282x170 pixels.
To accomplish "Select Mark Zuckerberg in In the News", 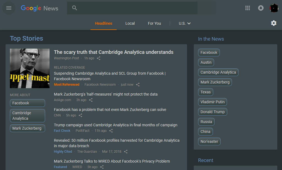I will point(215,82).
